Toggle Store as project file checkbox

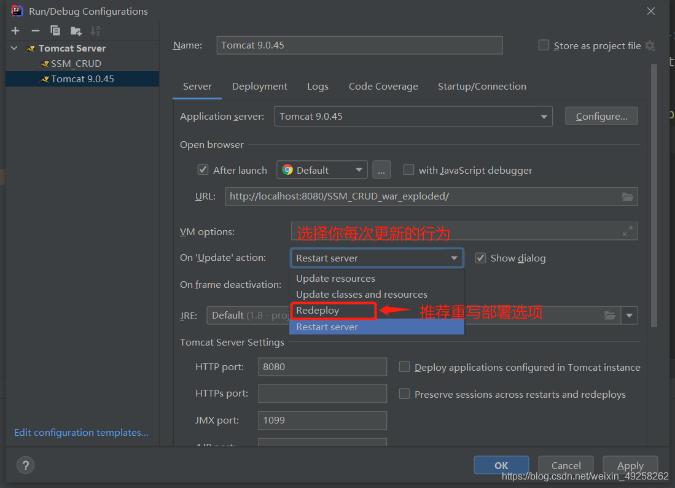tap(544, 45)
